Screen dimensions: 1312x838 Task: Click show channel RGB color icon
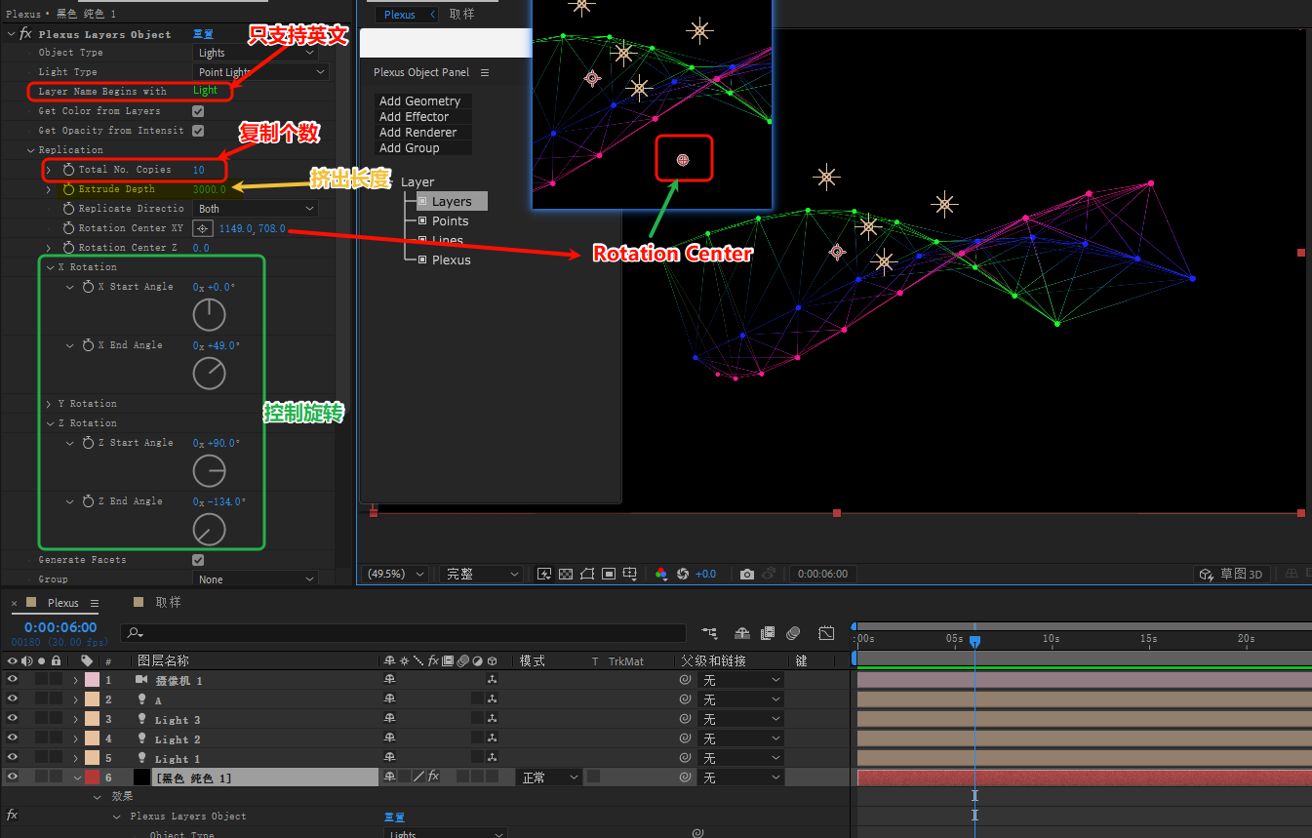tap(661, 574)
